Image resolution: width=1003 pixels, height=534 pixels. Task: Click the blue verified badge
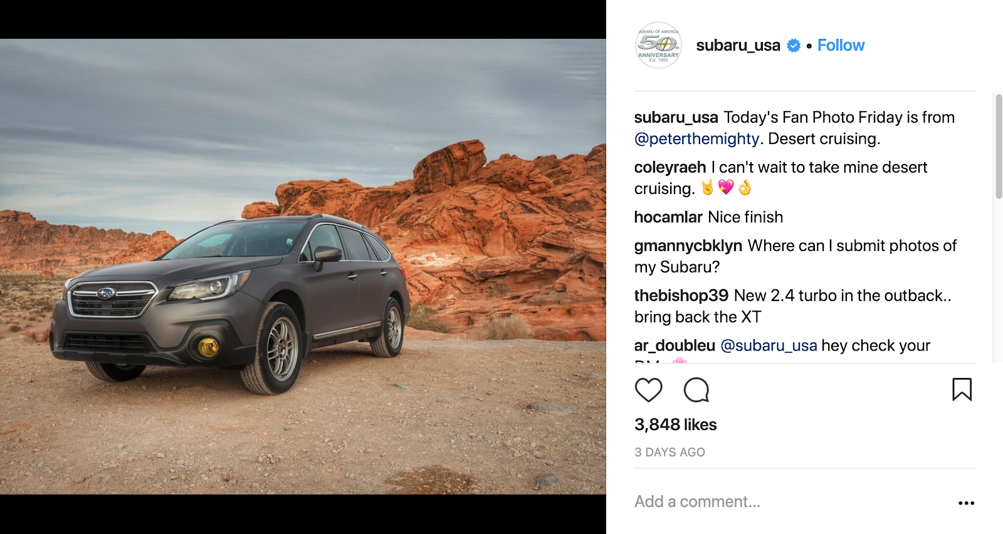pyautogui.click(x=794, y=46)
